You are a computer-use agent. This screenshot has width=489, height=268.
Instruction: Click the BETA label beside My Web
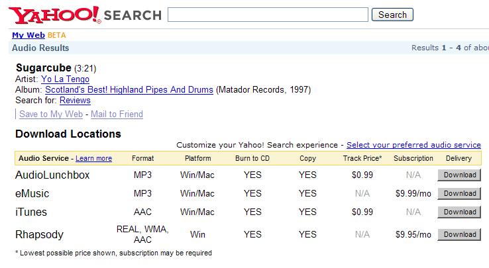point(57,35)
